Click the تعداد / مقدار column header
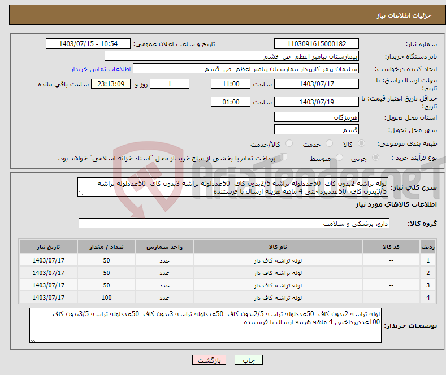This screenshot has width=446, height=375. point(106,247)
